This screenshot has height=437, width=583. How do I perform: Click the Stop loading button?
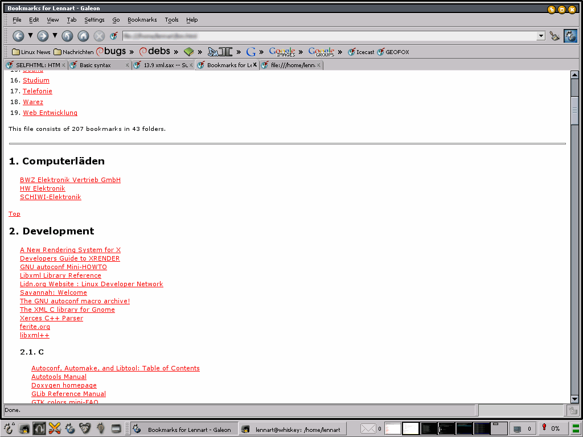99,36
